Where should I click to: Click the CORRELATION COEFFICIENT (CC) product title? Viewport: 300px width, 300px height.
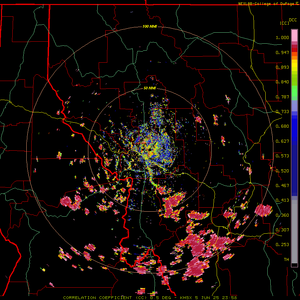105,298
